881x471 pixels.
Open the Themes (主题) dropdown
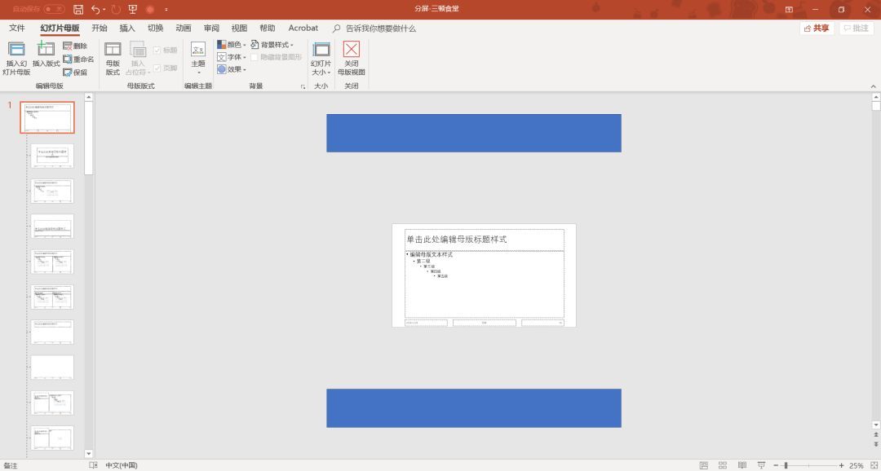click(x=198, y=57)
